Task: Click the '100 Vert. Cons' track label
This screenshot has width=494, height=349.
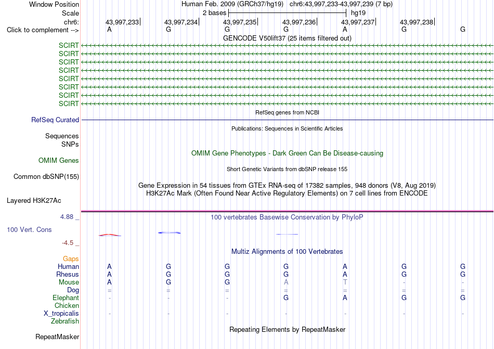Action: [x=29, y=229]
